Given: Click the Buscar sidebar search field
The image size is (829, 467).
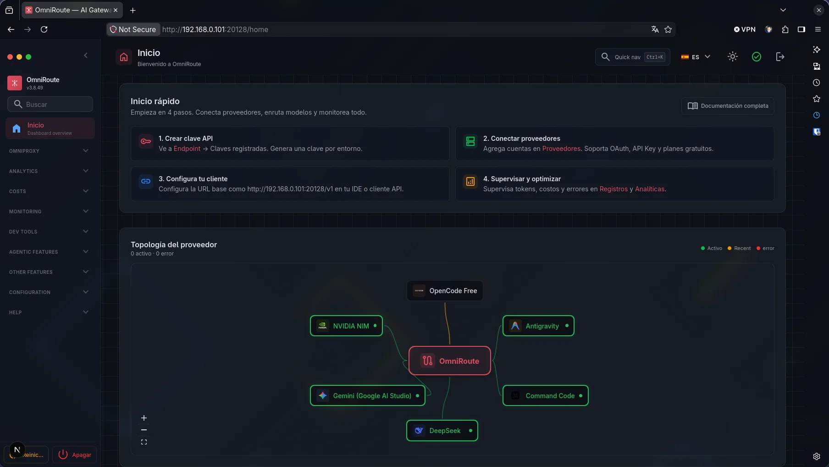Looking at the screenshot, I should point(50,104).
